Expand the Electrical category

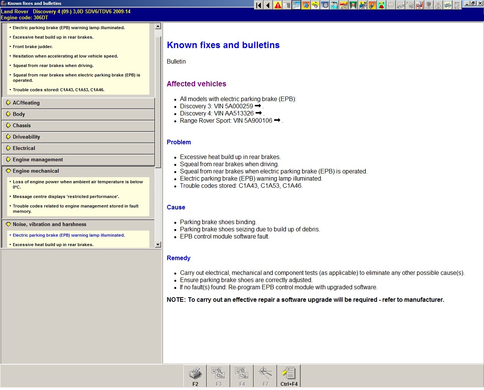pos(24,148)
